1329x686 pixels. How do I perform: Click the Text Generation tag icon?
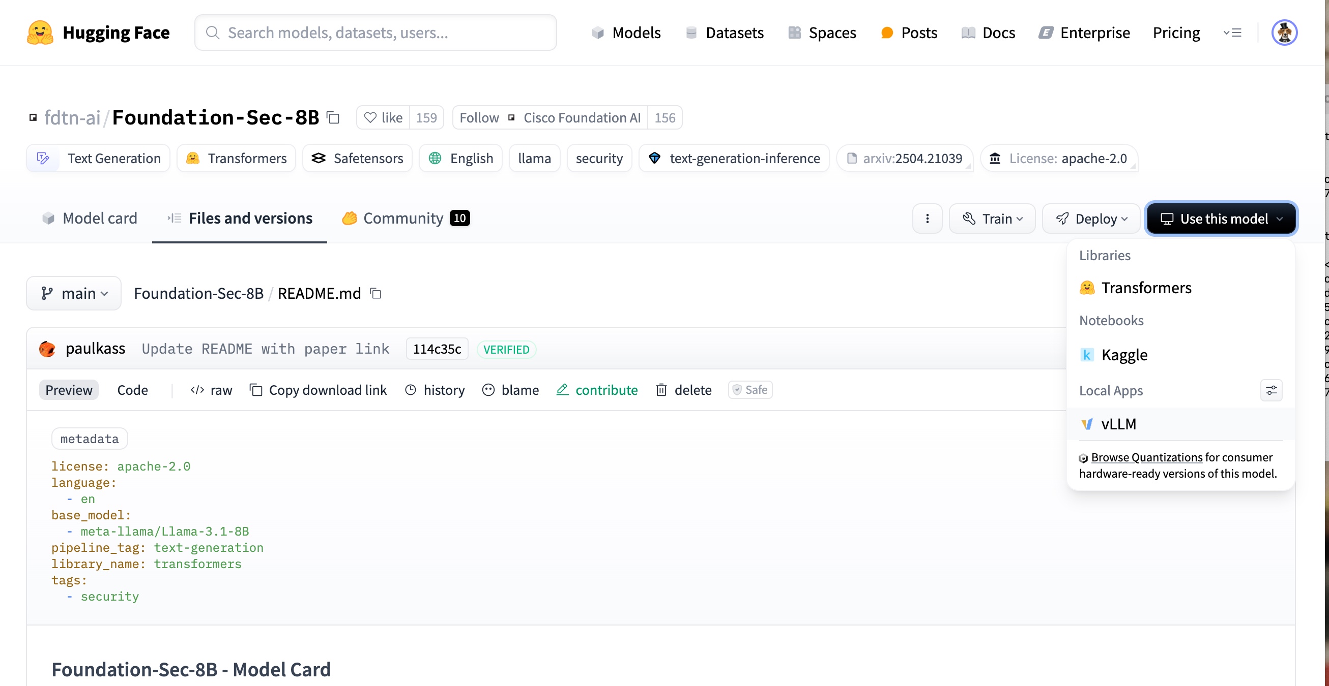tap(43, 158)
